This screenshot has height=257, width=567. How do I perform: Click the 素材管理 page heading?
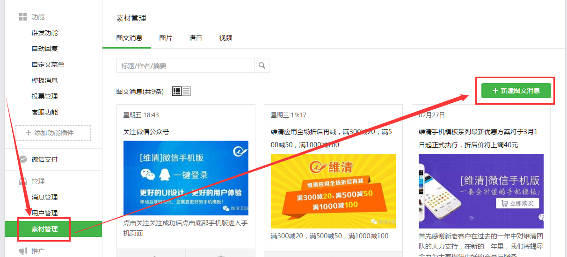tap(131, 18)
